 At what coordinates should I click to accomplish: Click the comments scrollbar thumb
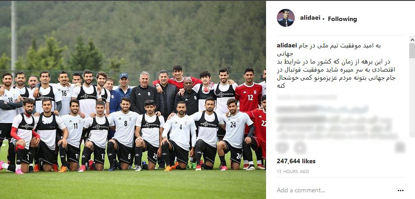[412, 51]
